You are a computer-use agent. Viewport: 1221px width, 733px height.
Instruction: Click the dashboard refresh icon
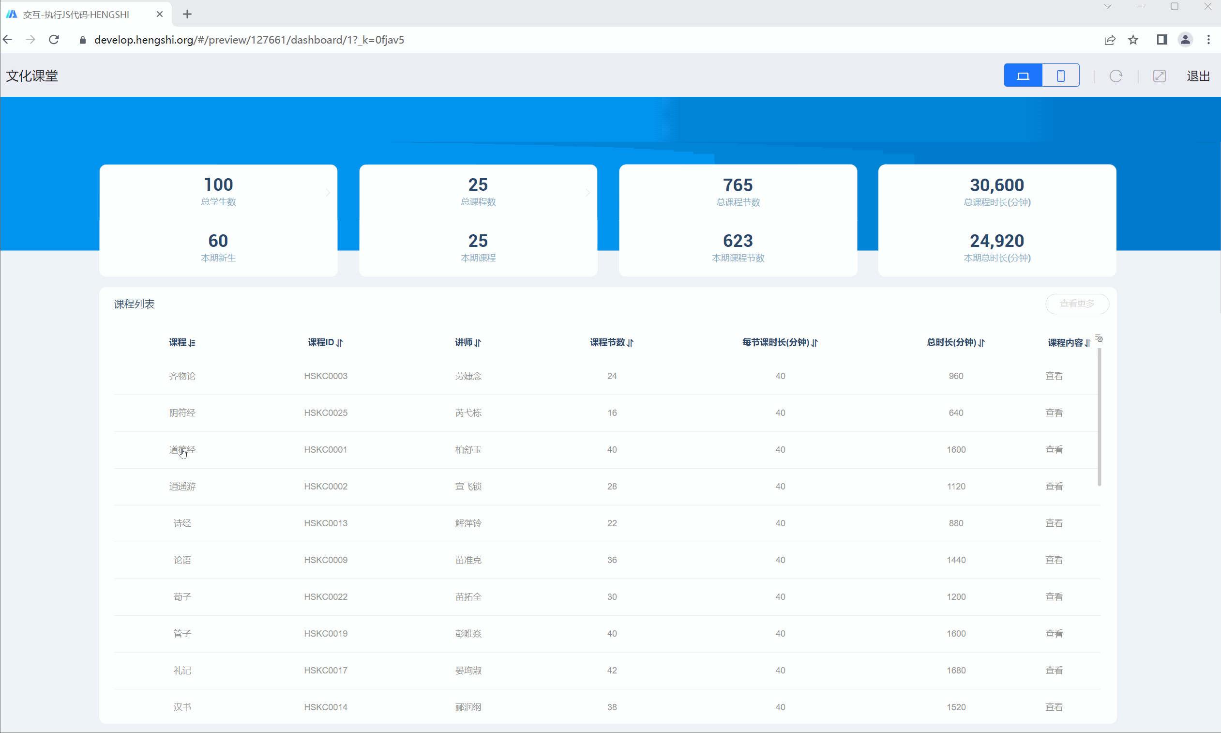(1116, 76)
